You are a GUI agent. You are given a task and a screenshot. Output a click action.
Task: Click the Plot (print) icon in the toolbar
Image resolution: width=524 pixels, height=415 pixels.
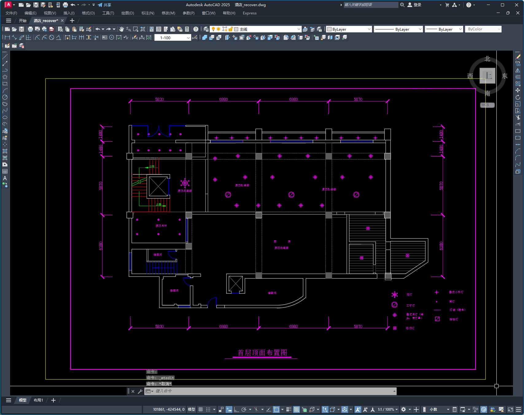30,29
